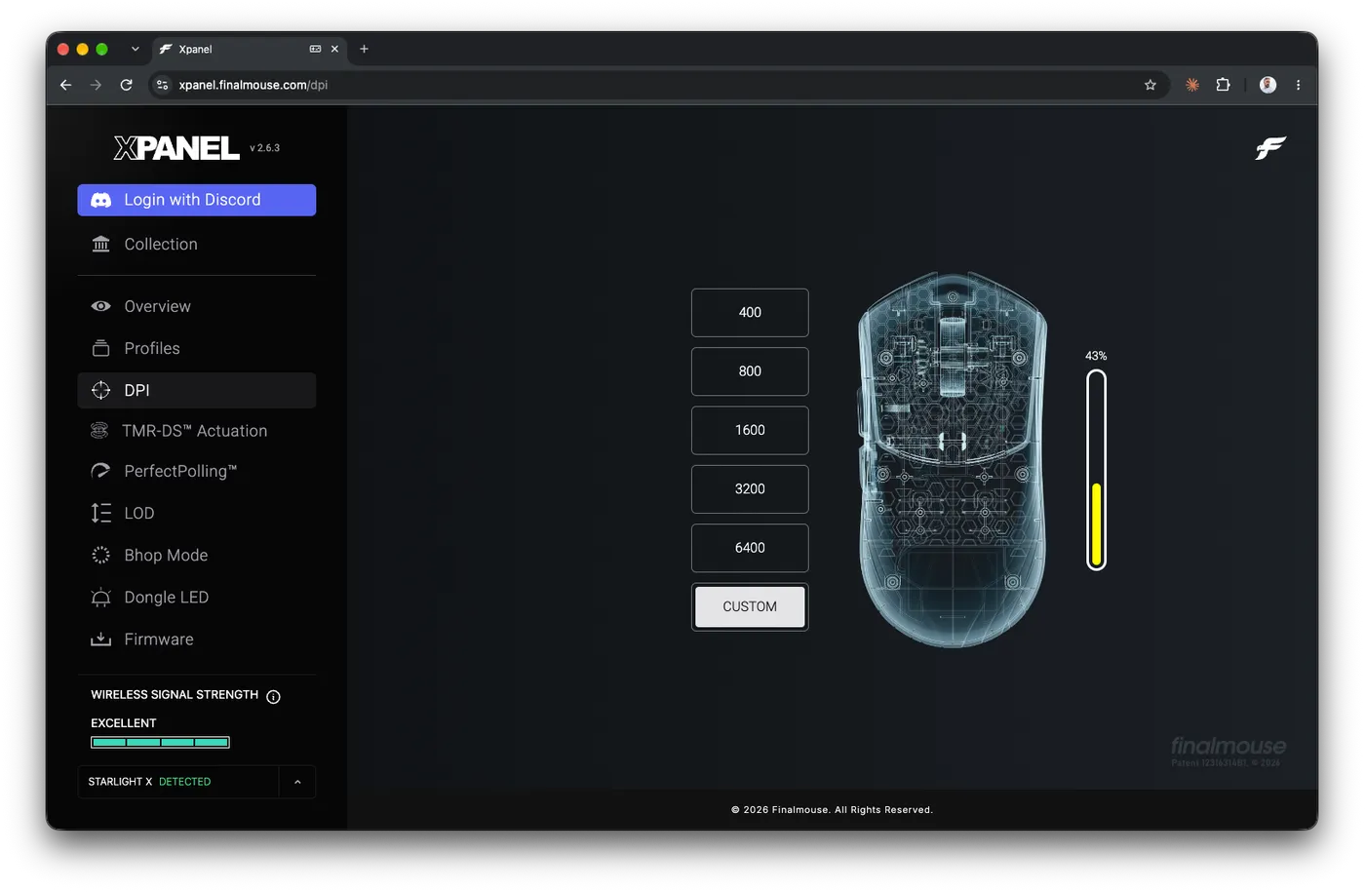Open the tab search chevron dropdown

coord(135,49)
